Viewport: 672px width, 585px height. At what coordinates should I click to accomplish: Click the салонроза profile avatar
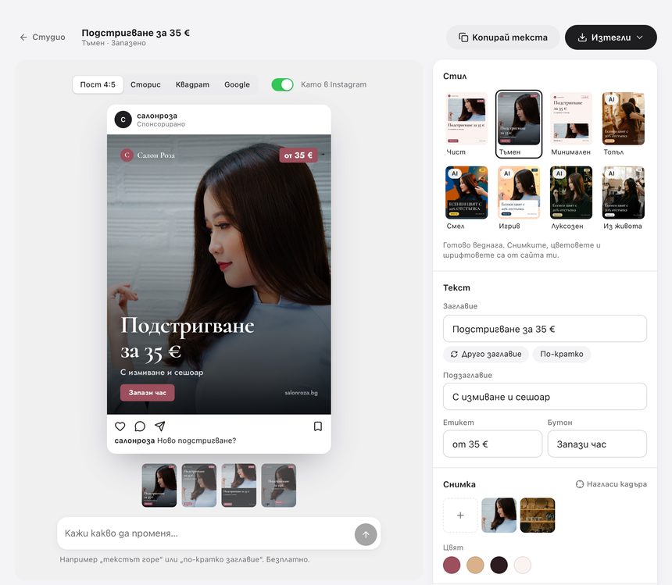[123, 119]
